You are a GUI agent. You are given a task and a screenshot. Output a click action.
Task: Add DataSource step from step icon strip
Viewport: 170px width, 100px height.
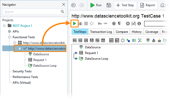click(x=148, y=40)
